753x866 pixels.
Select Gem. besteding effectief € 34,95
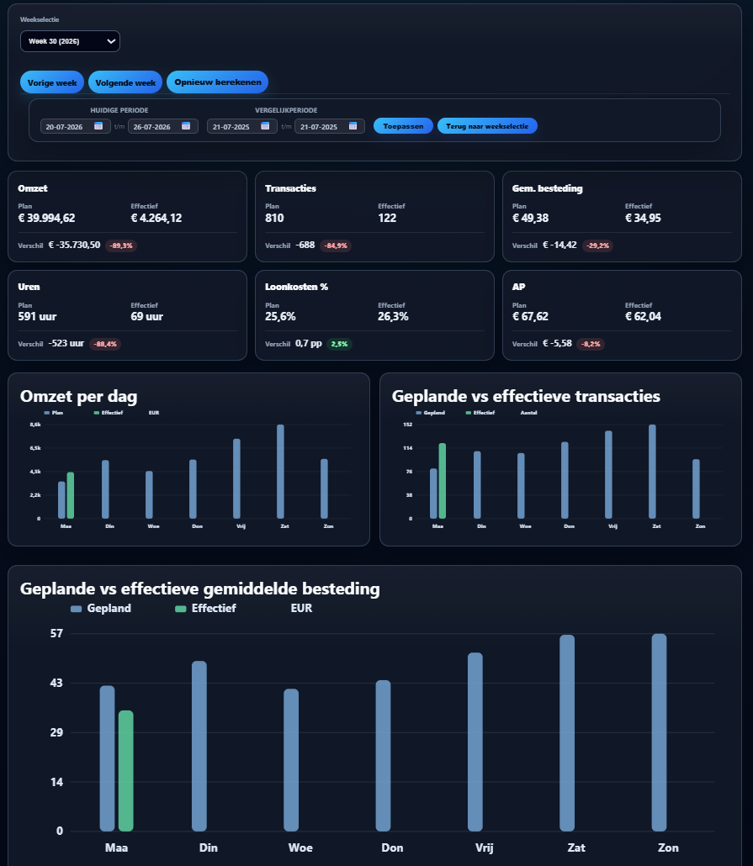643,218
